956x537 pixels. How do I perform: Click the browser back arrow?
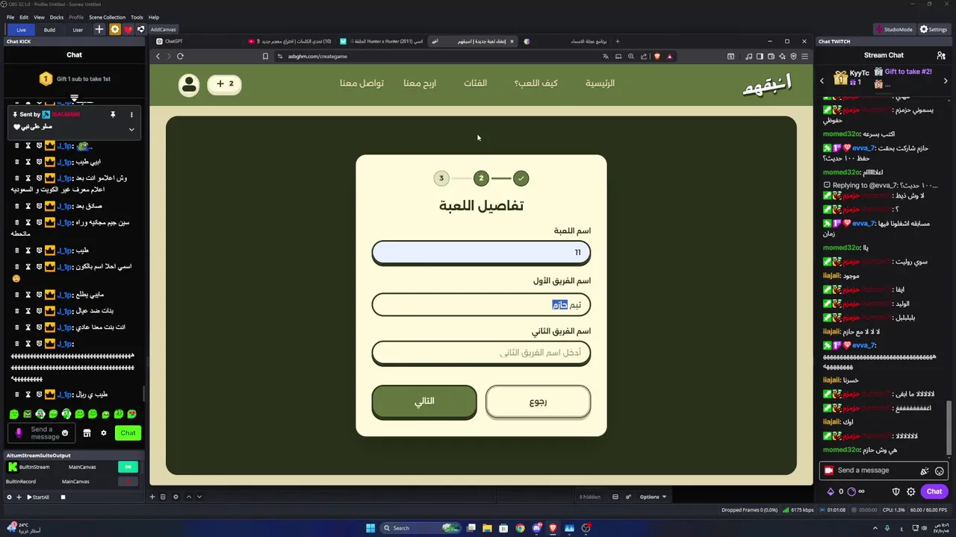(158, 56)
